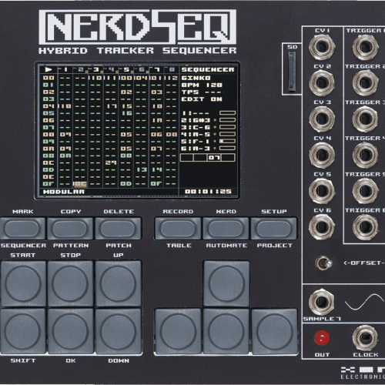Click the TRIGGER 6 jack
The image size is (385, 385).
click(x=365, y=226)
